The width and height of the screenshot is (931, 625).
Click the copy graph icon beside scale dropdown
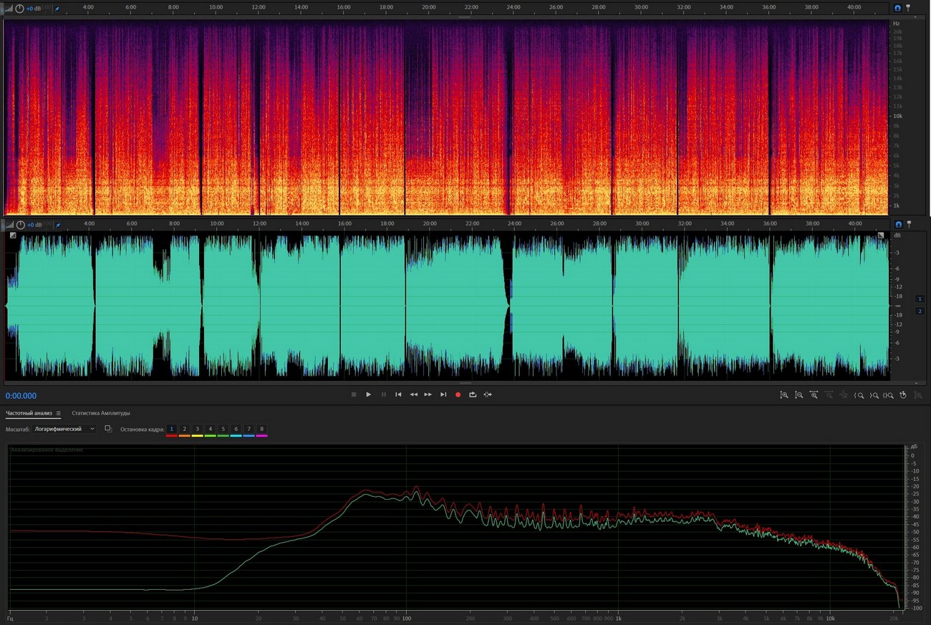click(x=108, y=429)
